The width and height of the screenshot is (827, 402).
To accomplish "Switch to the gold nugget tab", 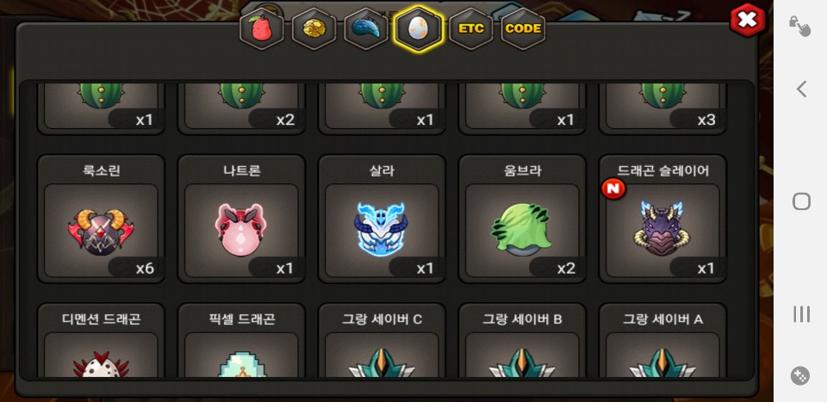I will (x=314, y=28).
